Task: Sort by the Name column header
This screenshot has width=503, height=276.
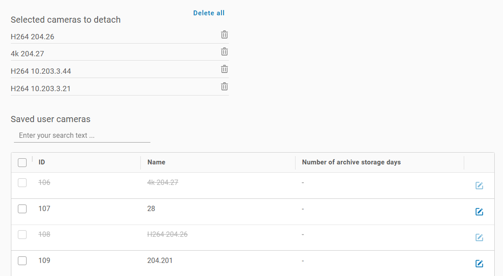Action: (156, 162)
